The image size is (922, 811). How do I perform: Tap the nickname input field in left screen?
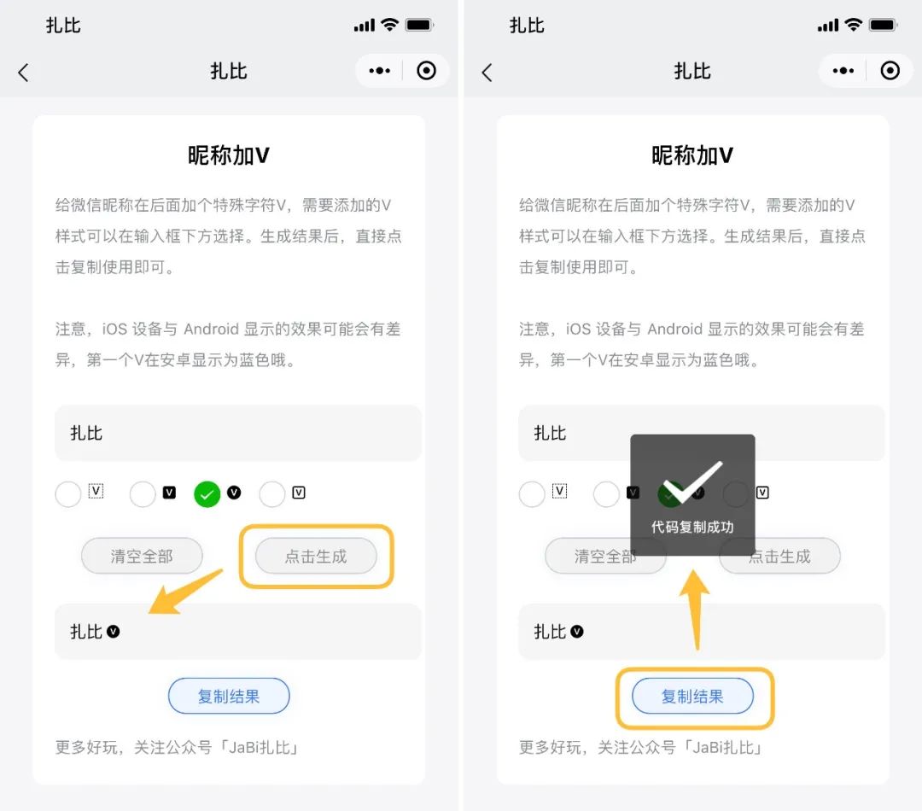238,433
